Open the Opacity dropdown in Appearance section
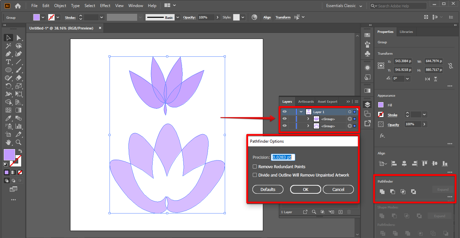Screen dimensions: 460x238 tap(424, 124)
